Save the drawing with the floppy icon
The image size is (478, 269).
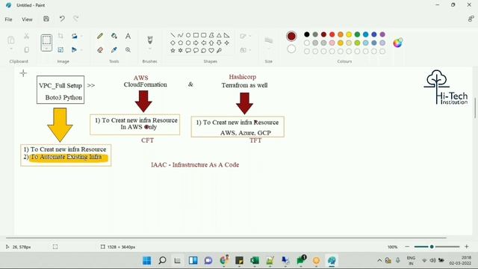46,19
